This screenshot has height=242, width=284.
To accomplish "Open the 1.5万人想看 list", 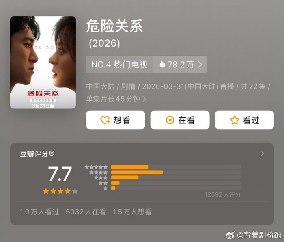I will (132, 212).
